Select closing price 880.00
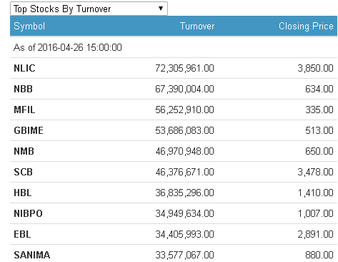 319,255
